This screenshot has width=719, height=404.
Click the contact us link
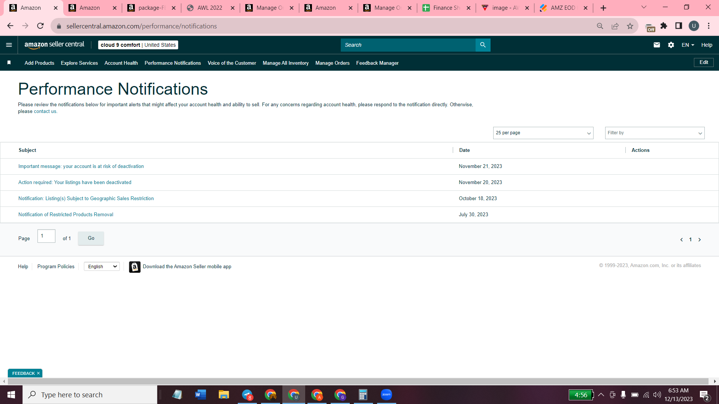[45, 111]
